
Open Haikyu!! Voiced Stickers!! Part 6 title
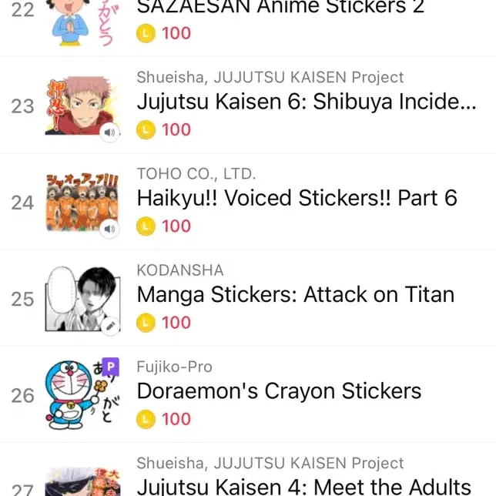(x=297, y=199)
